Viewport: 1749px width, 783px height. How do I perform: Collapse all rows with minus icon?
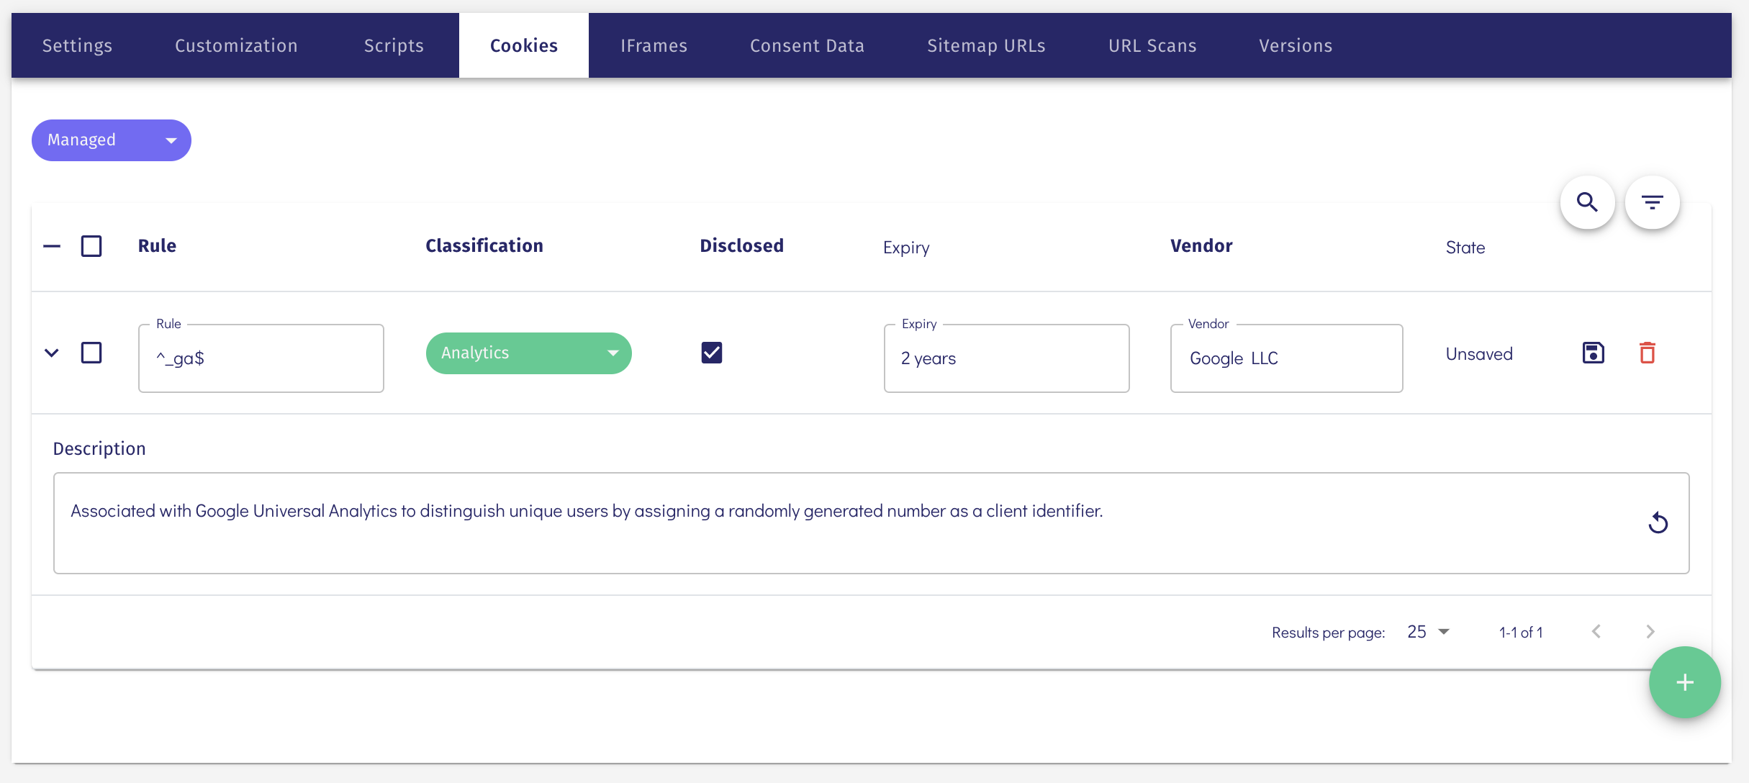click(52, 246)
